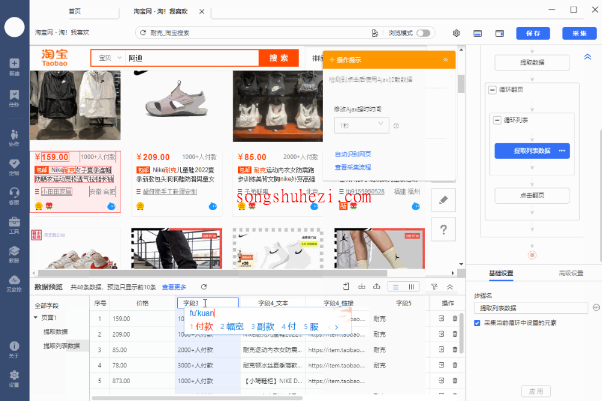
Task: Click the 查看采集流程 link
Action: pyautogui.click(x=353, y=167)
